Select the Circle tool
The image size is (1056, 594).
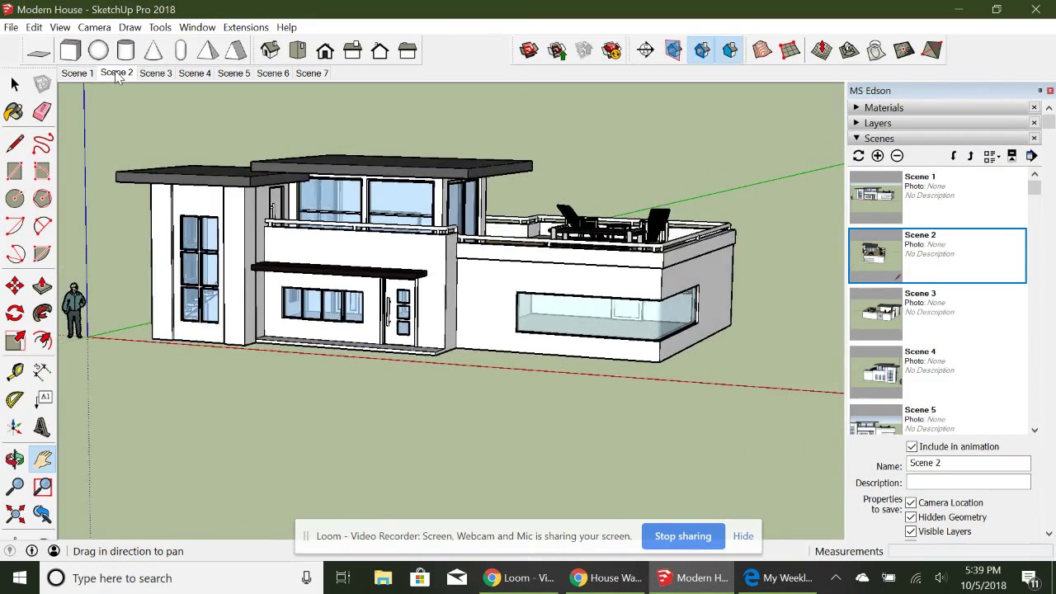click(x=14, y=199)
